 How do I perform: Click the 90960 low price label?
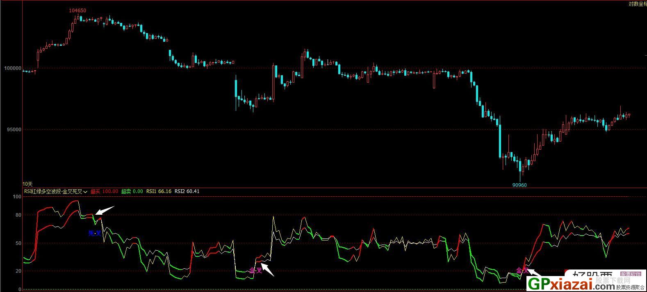[x=519, y=185]
